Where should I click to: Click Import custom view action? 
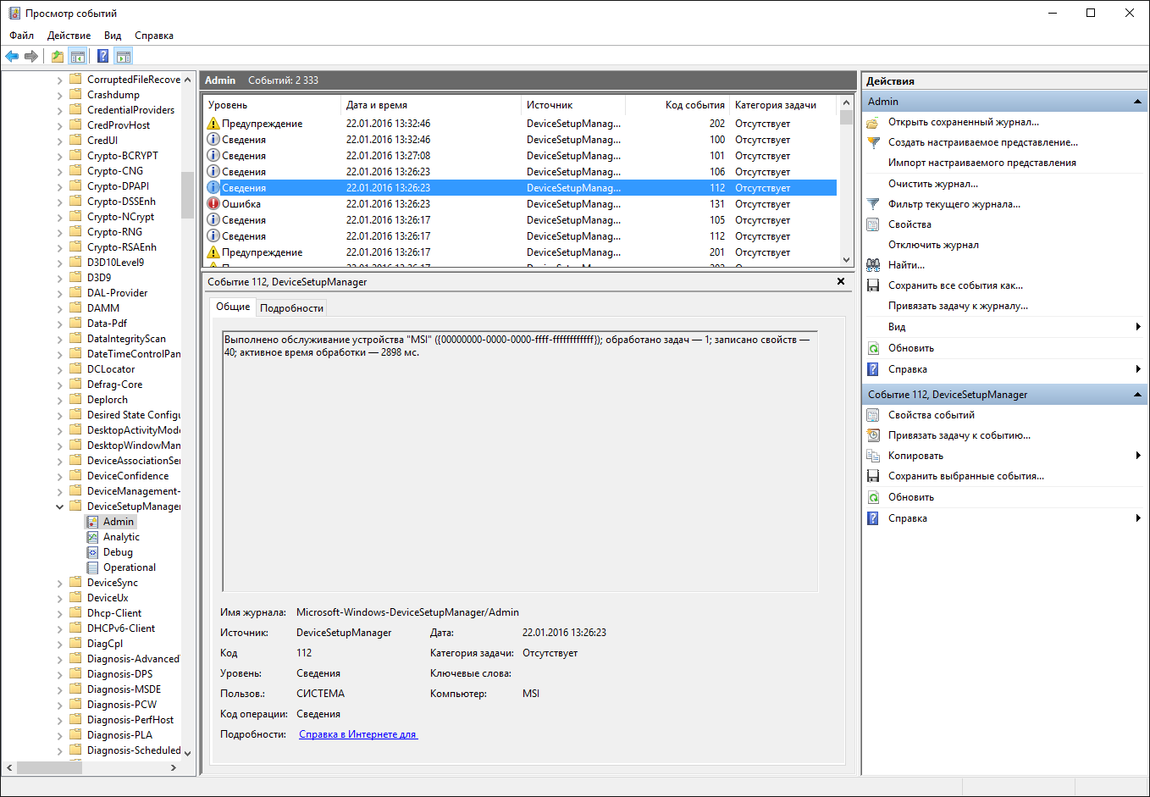982,163
